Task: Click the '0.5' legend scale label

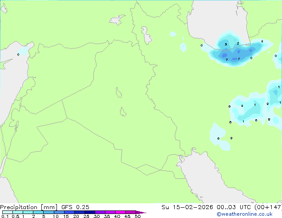Action: coord(16,216)
